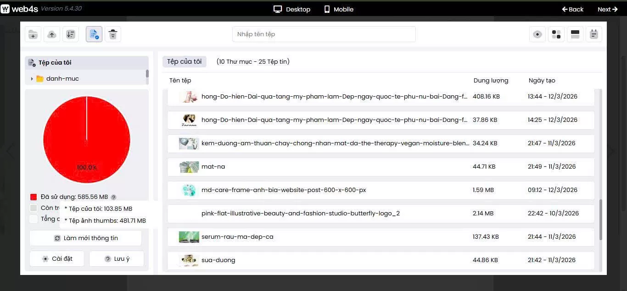Switch to list rows view icon
The image size is (627, 291).
tap(575, 34)
